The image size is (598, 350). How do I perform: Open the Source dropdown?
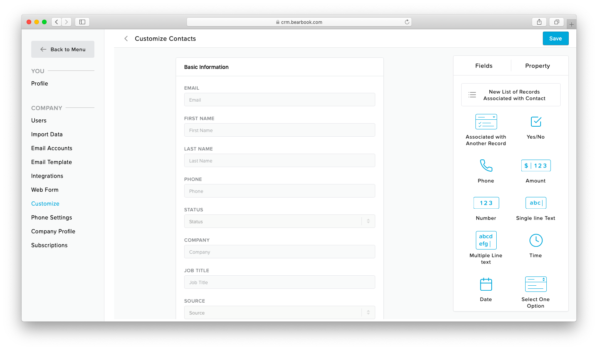pos(280,313)
